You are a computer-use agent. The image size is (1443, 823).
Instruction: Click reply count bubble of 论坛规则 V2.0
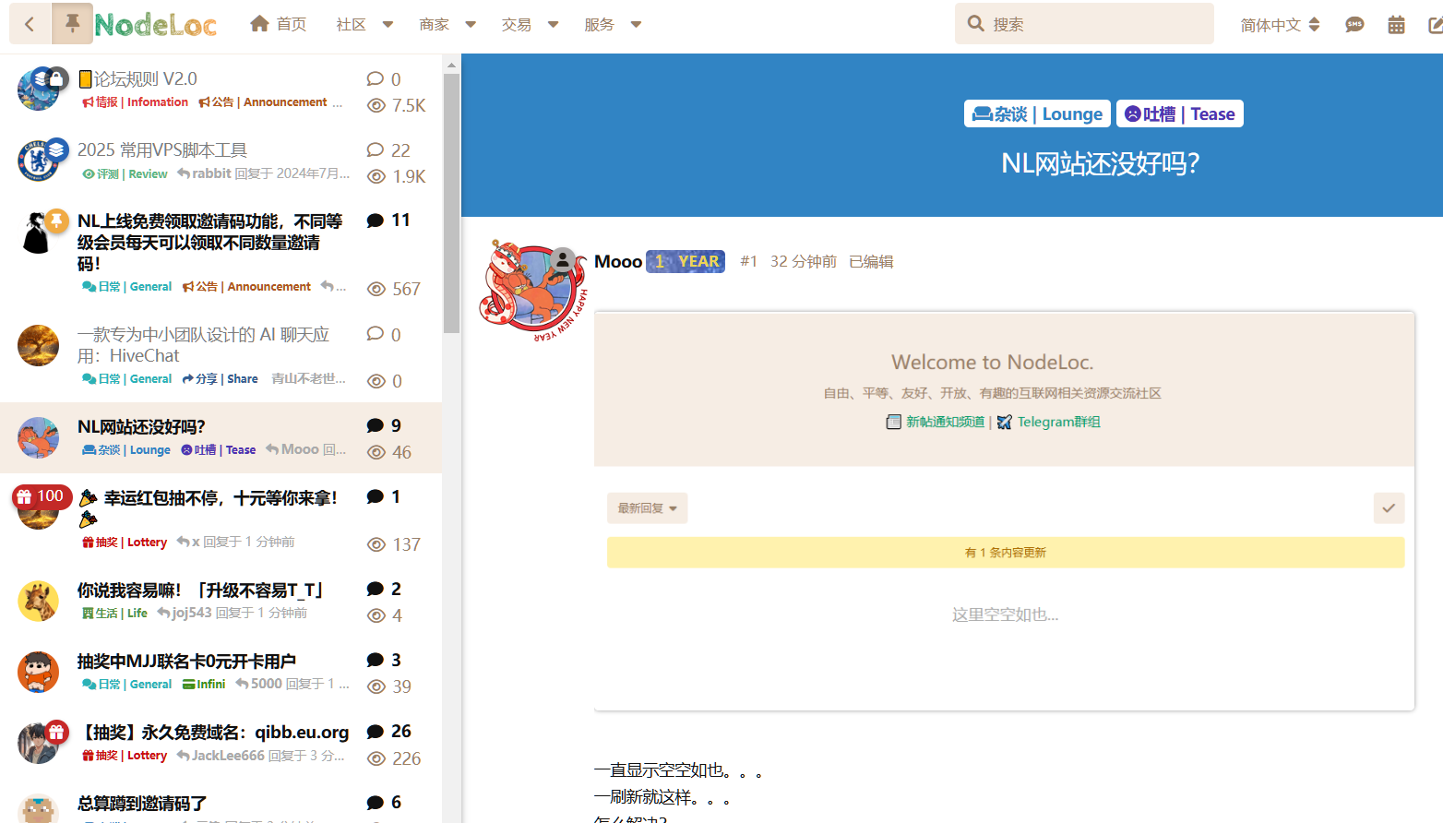tap(376, 78)
